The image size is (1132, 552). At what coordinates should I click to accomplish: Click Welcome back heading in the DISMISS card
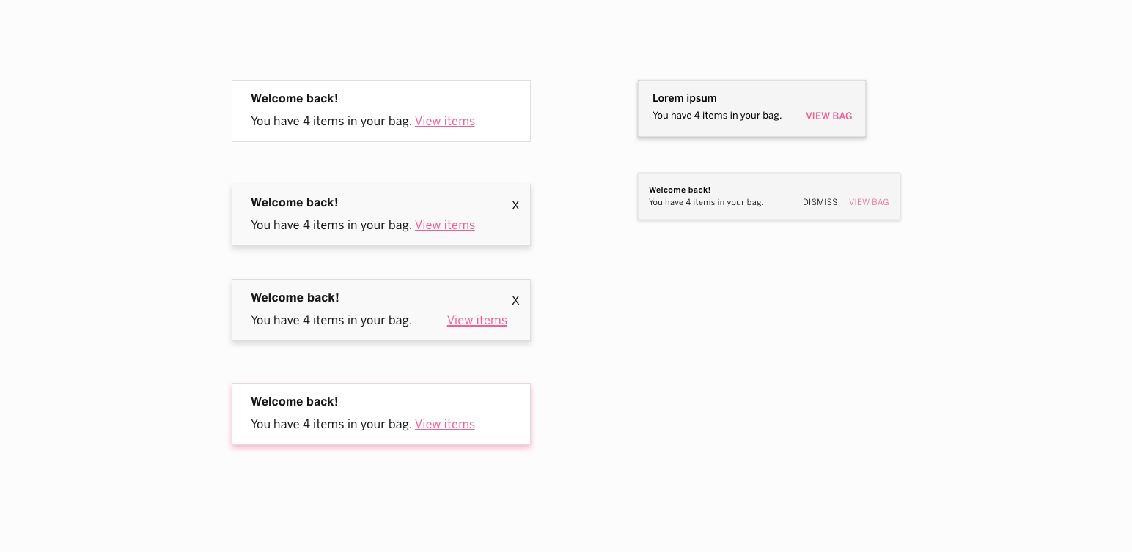pyautogui.click(x=680, y=190)
